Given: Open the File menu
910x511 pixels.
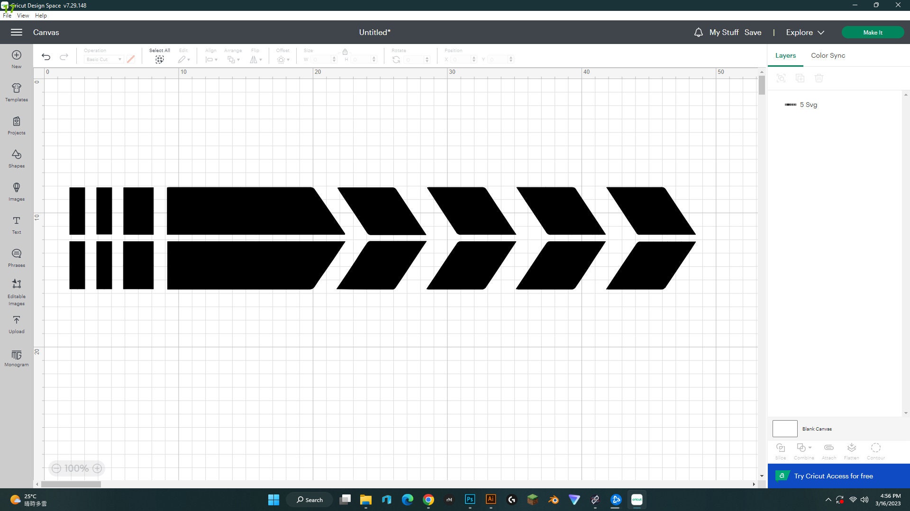Looking at the screenshot, I should [x=7, y=15].
